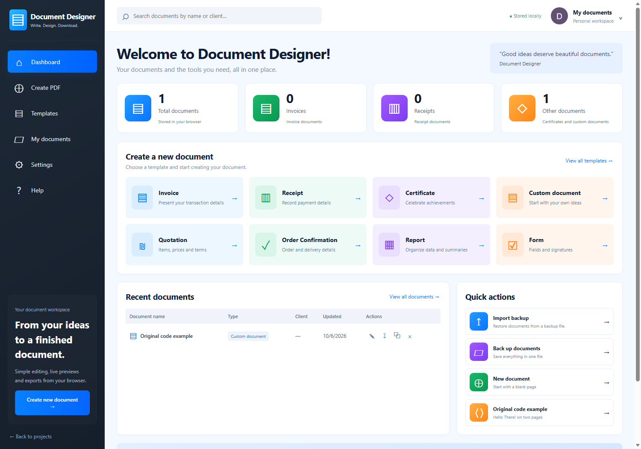Image resolution: width=641 pixels, height=449 pixels.
Task: Click the 10/6/2026 updated date
Action: coord(335,336)
